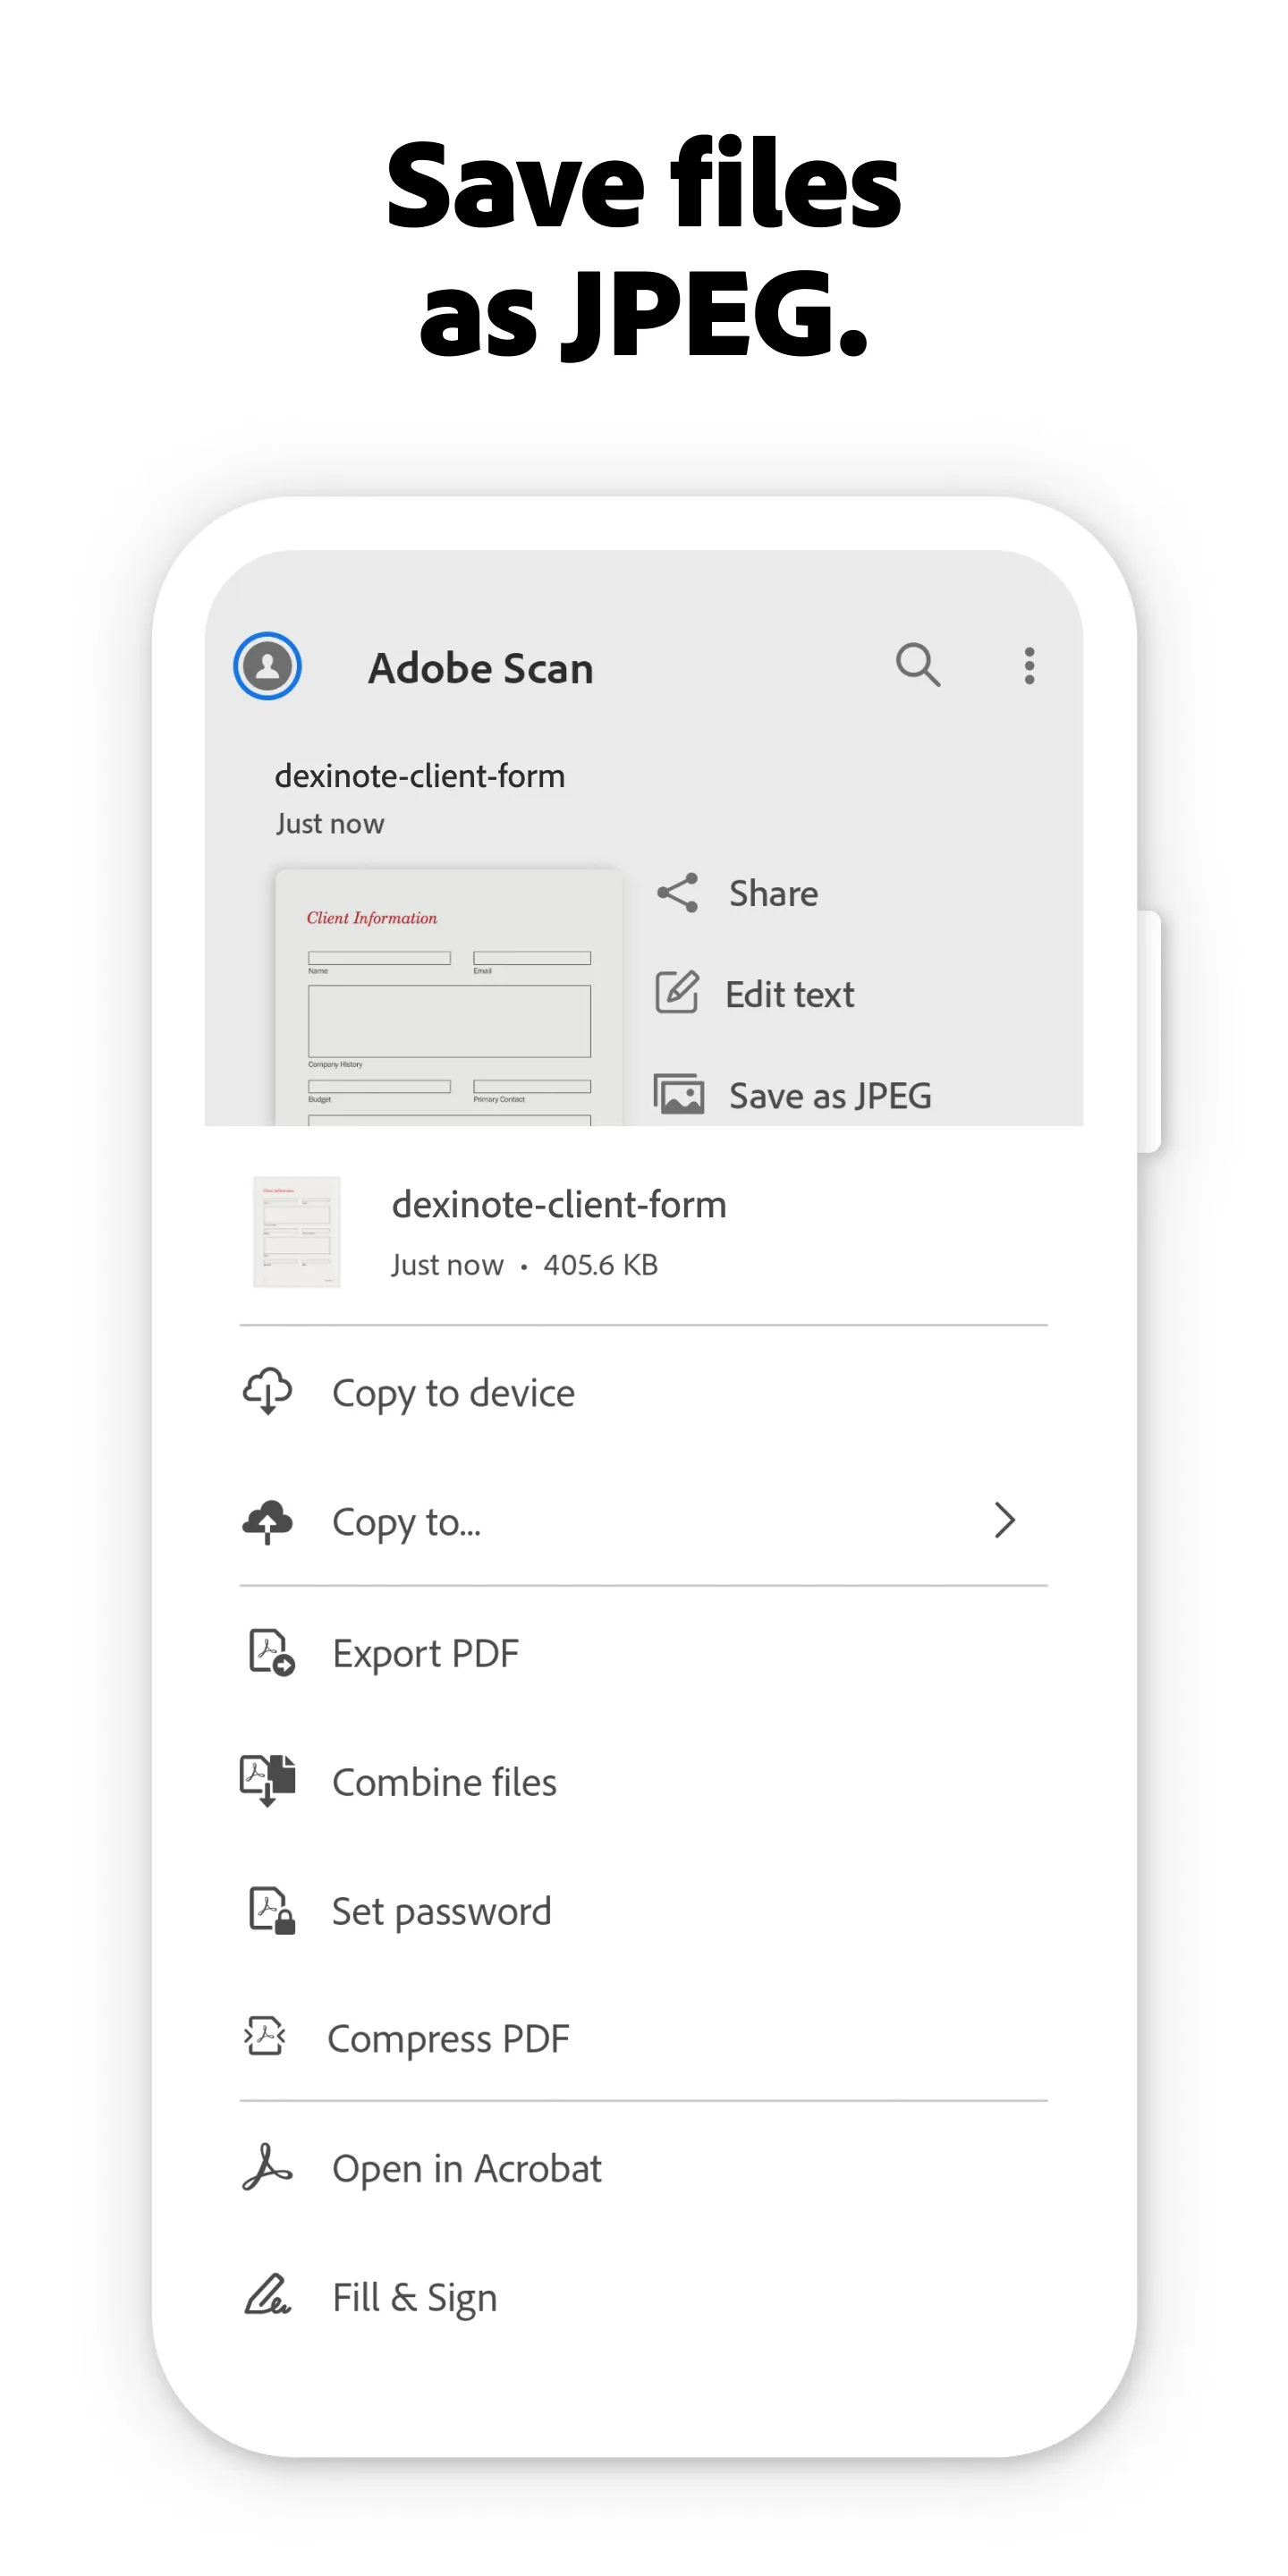Select Export PDF option

(644, 1653)
